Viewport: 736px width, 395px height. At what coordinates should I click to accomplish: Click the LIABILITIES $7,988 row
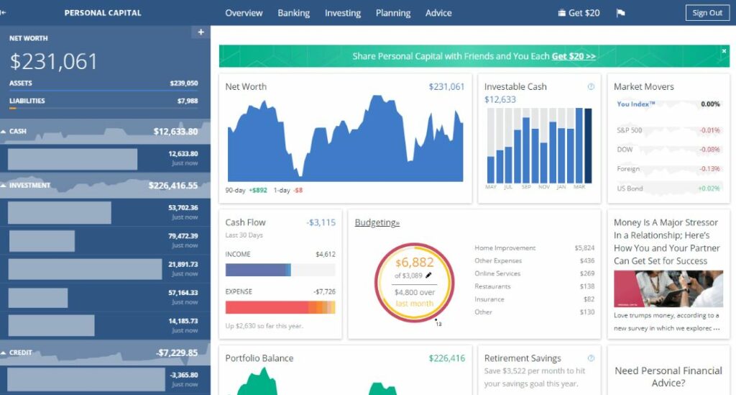pyautogui.click(x=103, y=101)
